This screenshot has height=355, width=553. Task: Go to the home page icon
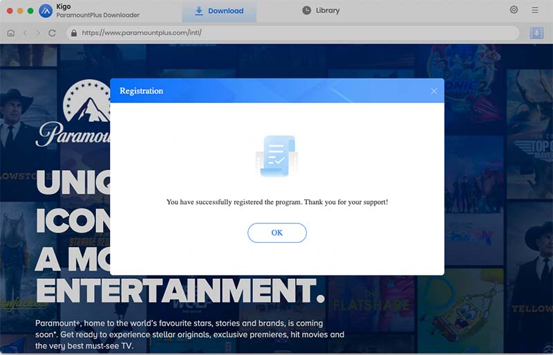(11, 33)
